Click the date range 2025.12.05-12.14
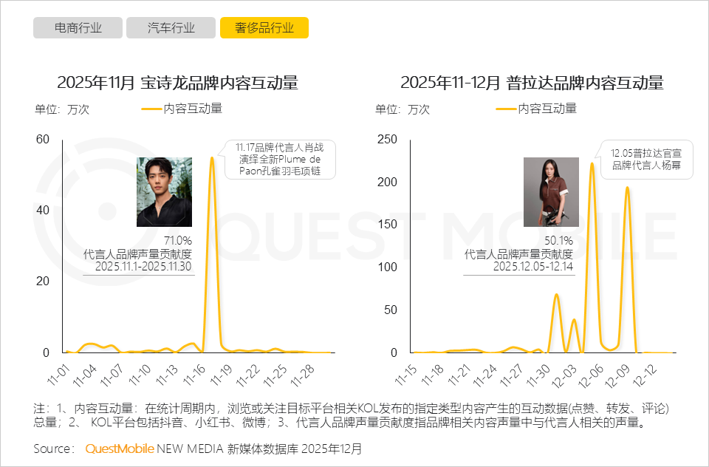This screenshot has height=467, width=709. tap(532, 266)
